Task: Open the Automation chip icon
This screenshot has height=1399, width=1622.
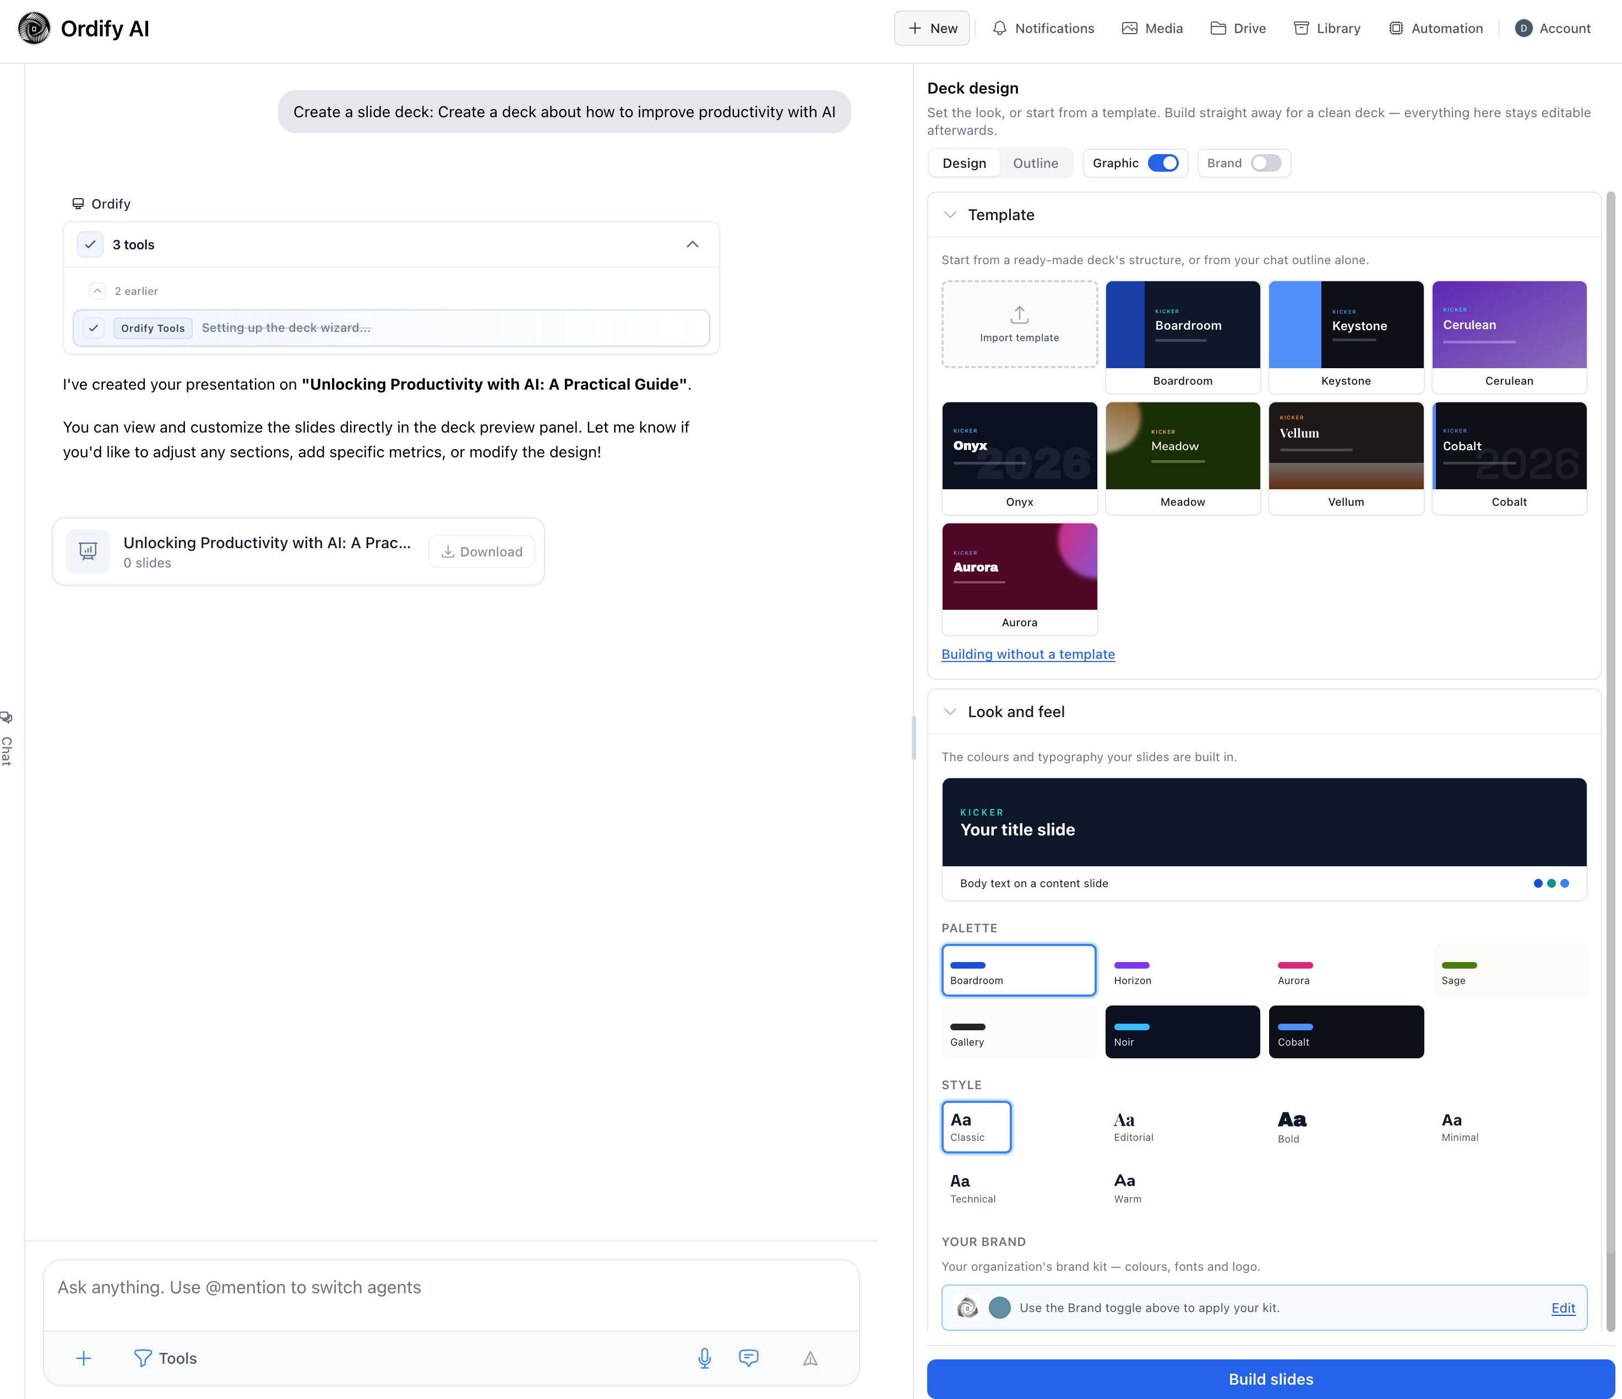Action: (x=1396, y=29)
